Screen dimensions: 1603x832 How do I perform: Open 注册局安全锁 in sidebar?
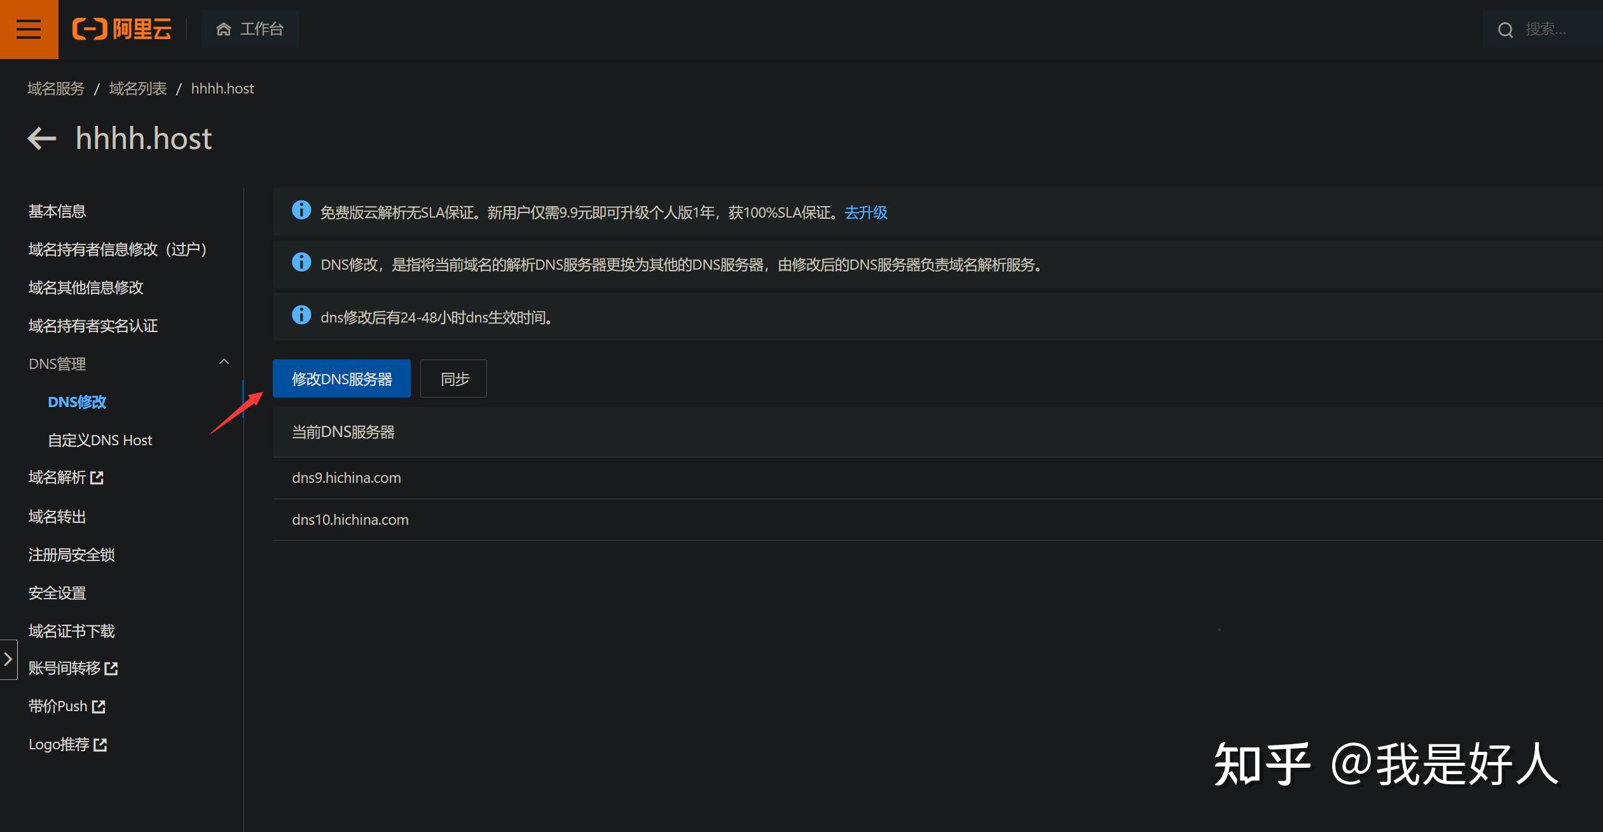[x=71, y=555]
